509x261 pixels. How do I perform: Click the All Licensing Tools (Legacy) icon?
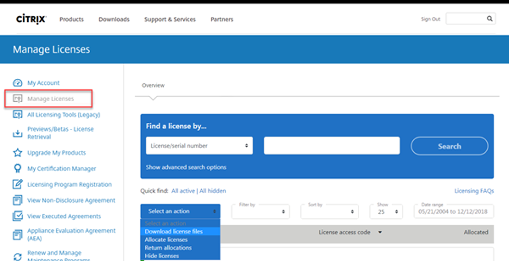coord(17,115)
